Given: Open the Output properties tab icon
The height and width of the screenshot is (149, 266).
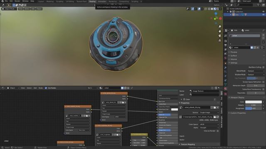Looking at the screenshot, I should click(225, 45).
